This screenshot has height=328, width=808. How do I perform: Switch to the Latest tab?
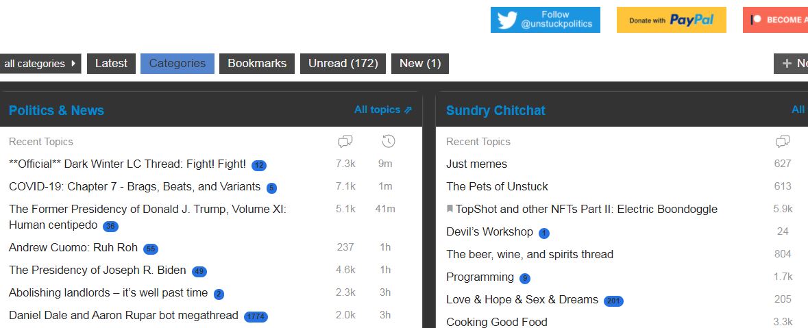pyautogui.click(x=111, y=64)
